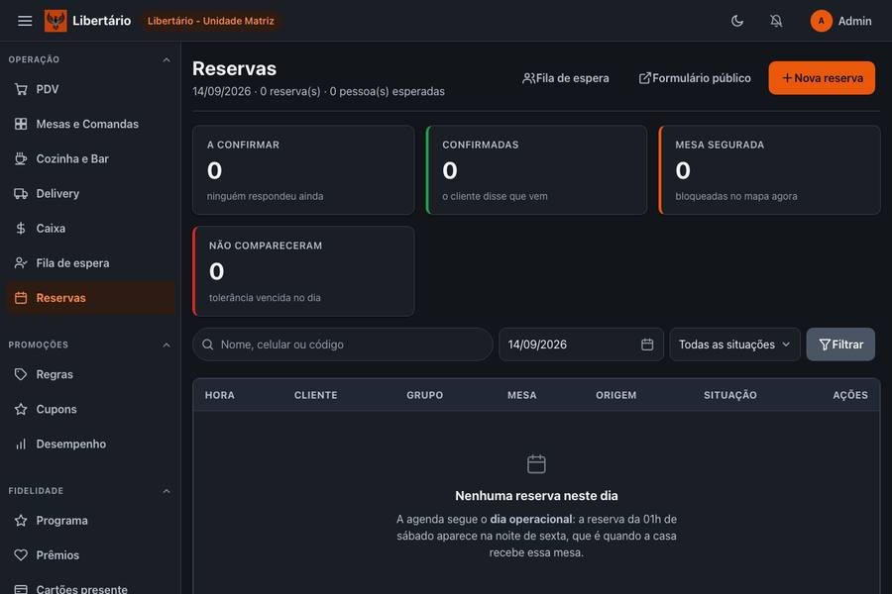The width and height of the screenshot is (892, 594).
Task: Click the Mesa column header
Action: pos(521,395)
